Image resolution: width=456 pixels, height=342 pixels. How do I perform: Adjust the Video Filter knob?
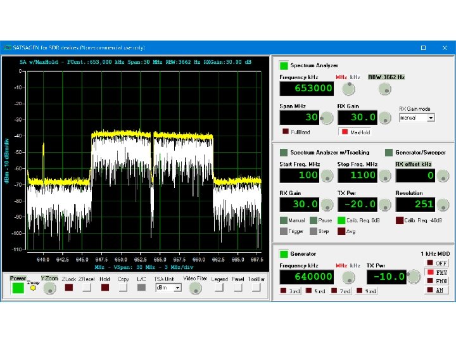[x=195, y=288]
